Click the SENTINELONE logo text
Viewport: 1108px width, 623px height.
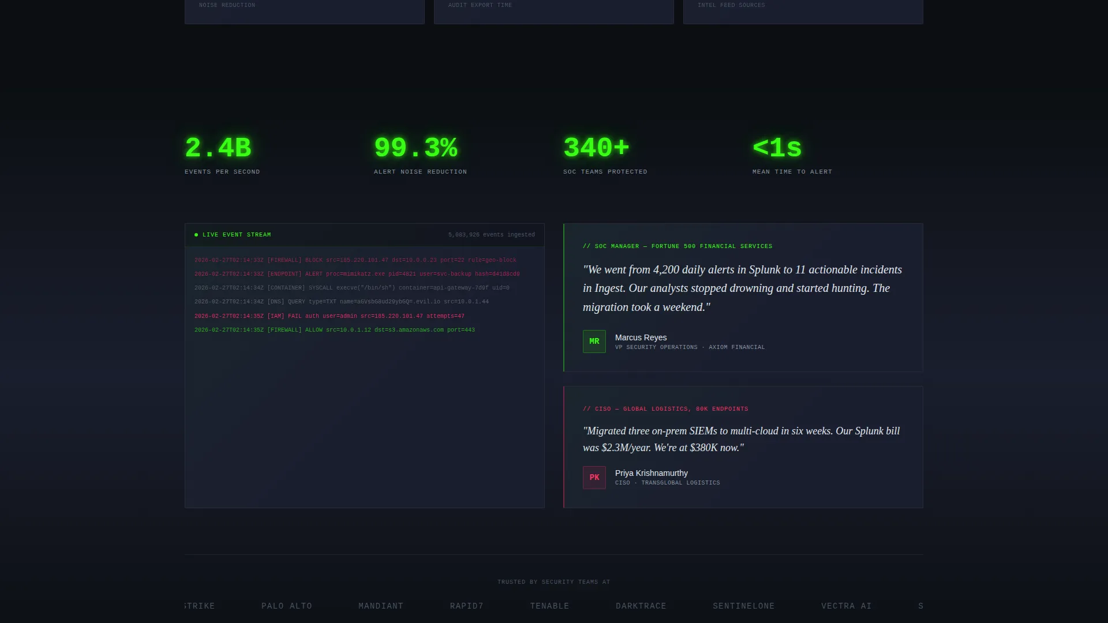[744, 606]
